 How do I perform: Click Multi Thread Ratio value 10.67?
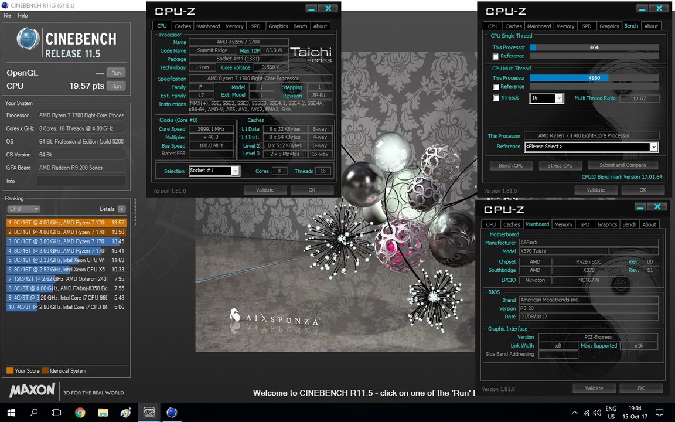(x=639, y=98)
